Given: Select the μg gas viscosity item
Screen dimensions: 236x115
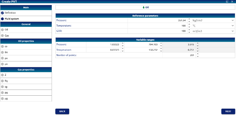Looking at the screenshot, I should (6, 98).
